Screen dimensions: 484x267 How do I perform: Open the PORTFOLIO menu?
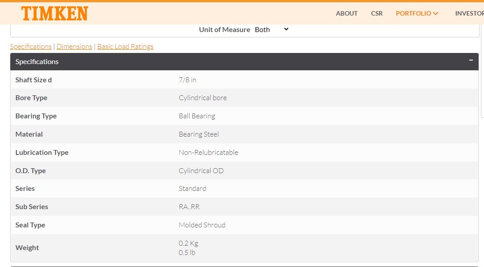click(x=413, y=13)
